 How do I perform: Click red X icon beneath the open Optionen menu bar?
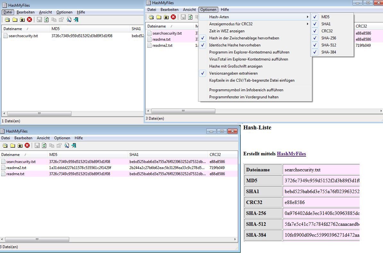tap(173, 17)
